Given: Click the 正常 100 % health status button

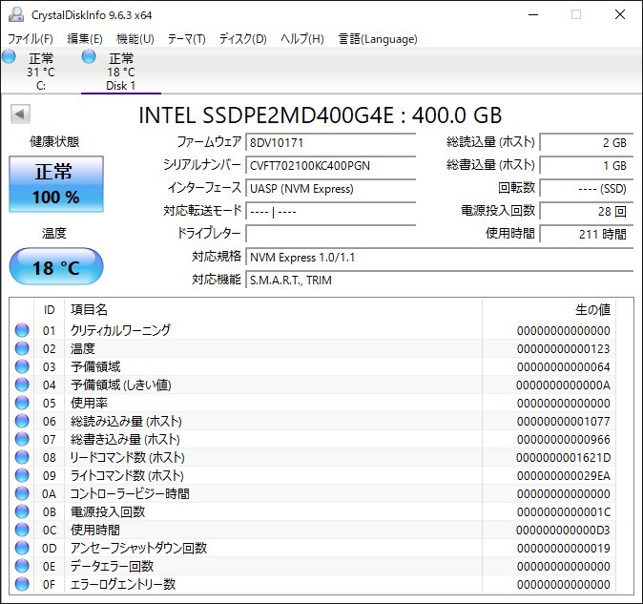Looking at the screenshot, I should (x=56, y=184).
